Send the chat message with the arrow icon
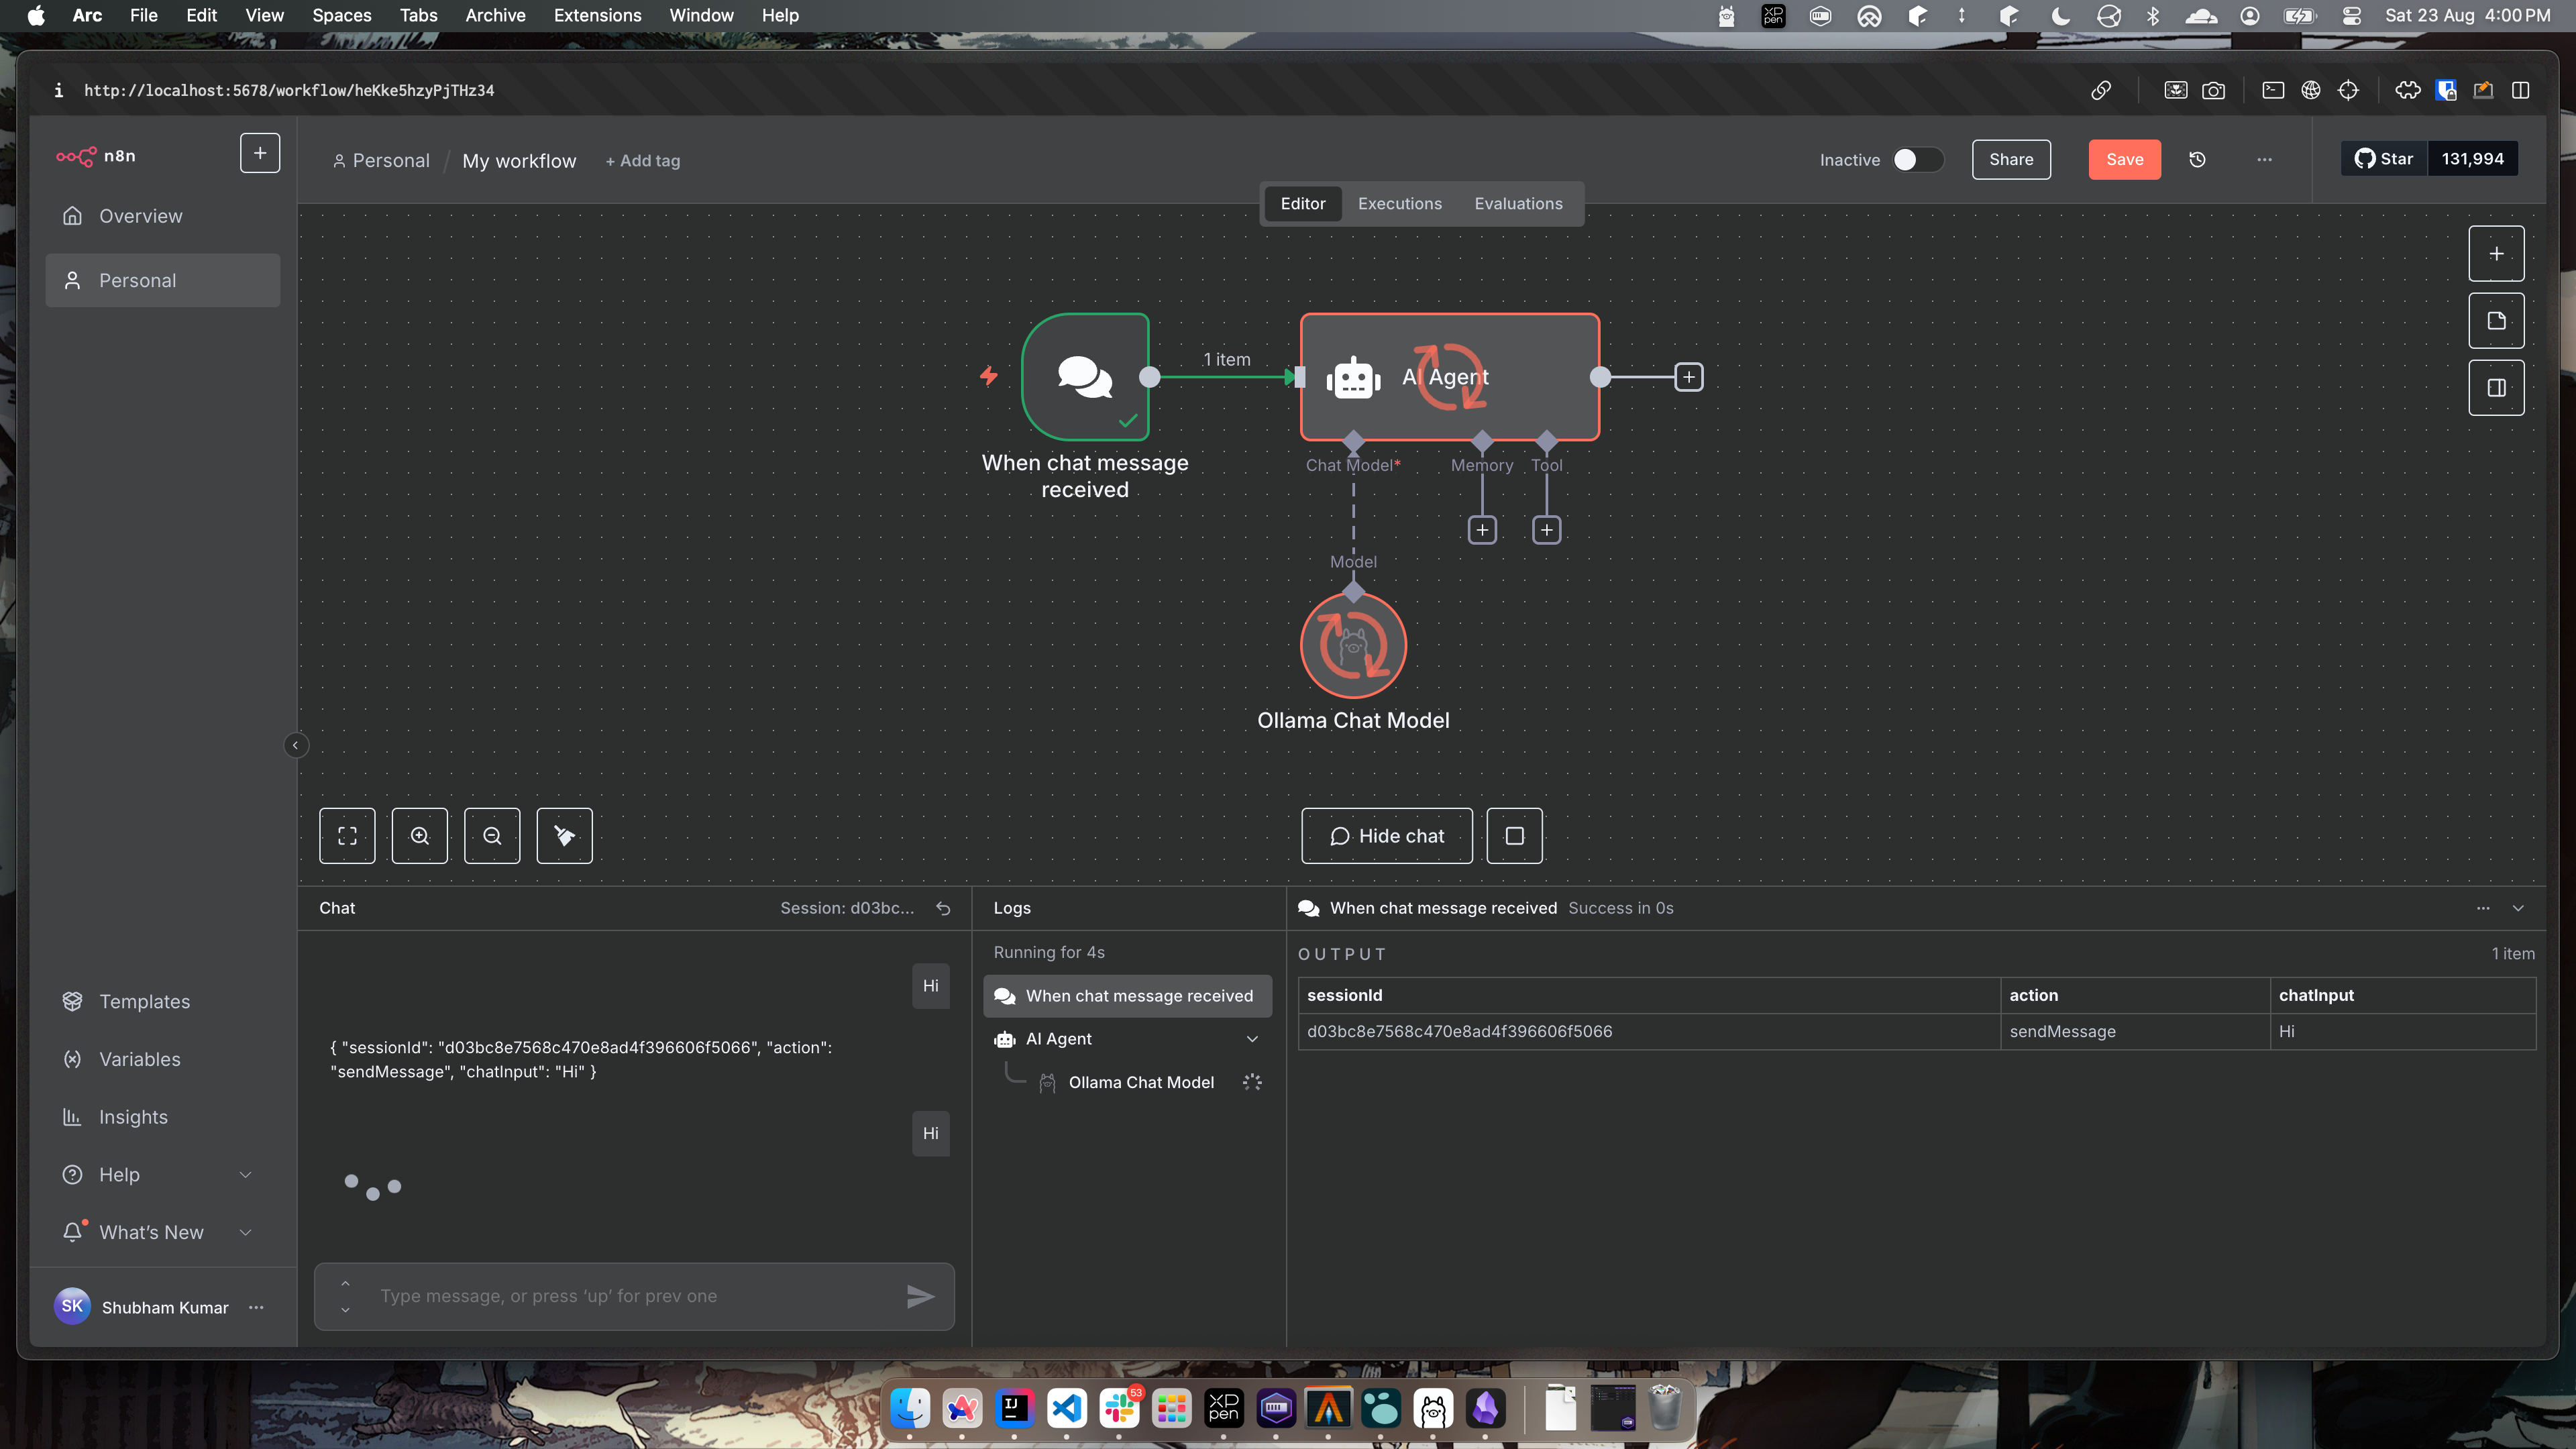Image resolution: width=2576 pixels, height=1449 pixels. click(921, 1296)
